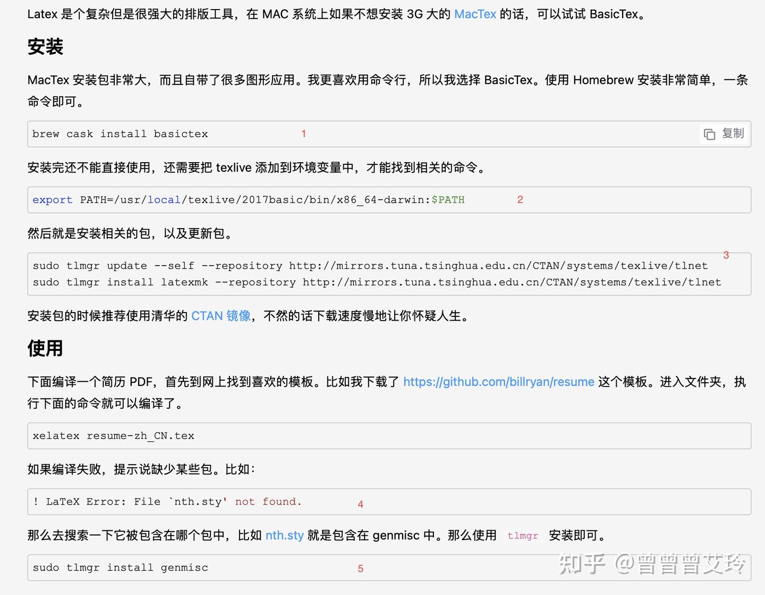Click the inline 'tlmgr' code word
The image size is (765, 595).
pyautogui.click(x=523, y=536)
